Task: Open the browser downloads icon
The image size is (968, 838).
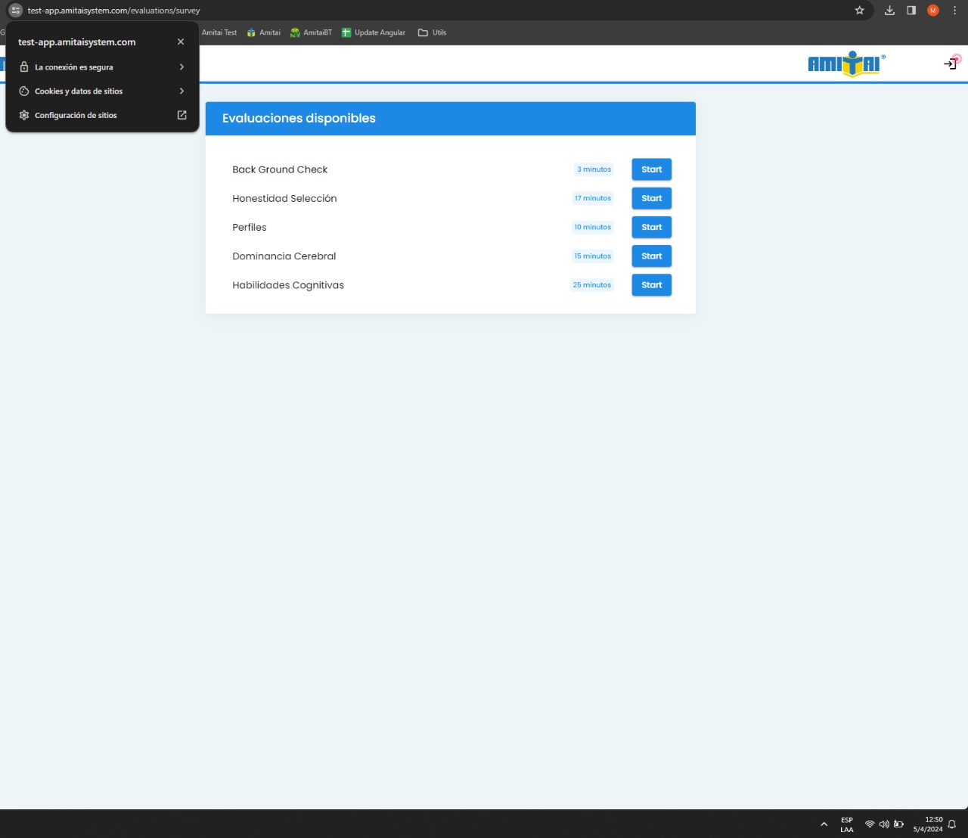Action: click(889, 11)
